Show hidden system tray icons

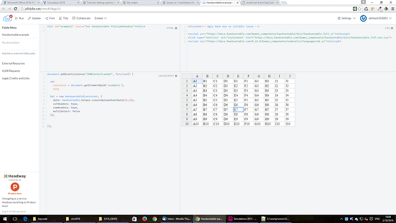341,219
